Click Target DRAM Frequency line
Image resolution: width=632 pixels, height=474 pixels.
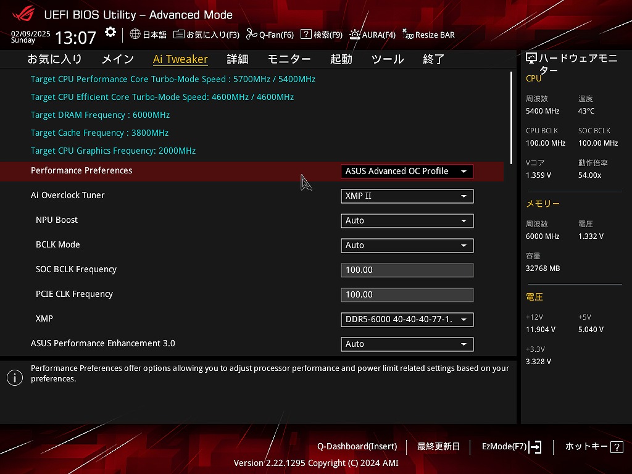(101, 115)
